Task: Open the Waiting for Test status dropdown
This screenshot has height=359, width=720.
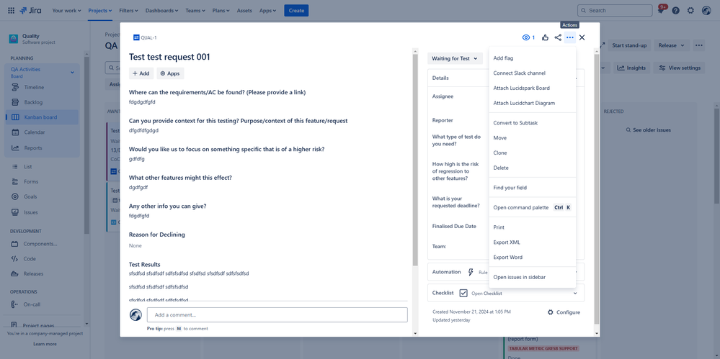Action: [455, 59]
